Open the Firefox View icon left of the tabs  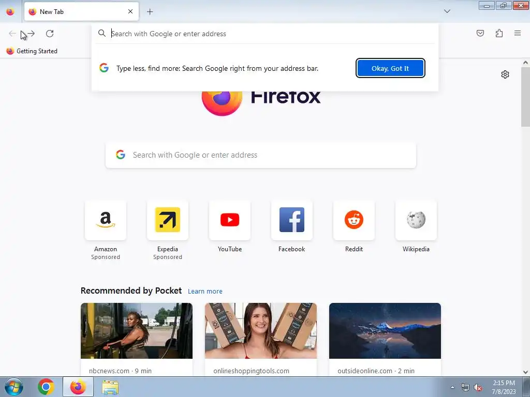[10, 11]
